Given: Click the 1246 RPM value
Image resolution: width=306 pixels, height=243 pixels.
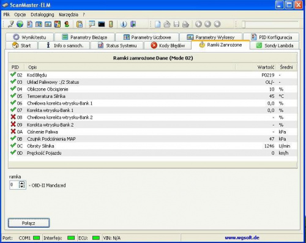Looking at the screenshot, I should (269, 146).
